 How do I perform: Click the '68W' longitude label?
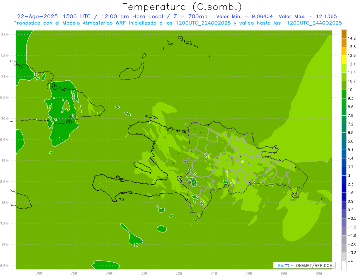(x=319, y=273)
